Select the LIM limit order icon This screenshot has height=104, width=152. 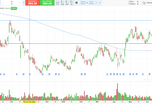click(62, 3)
